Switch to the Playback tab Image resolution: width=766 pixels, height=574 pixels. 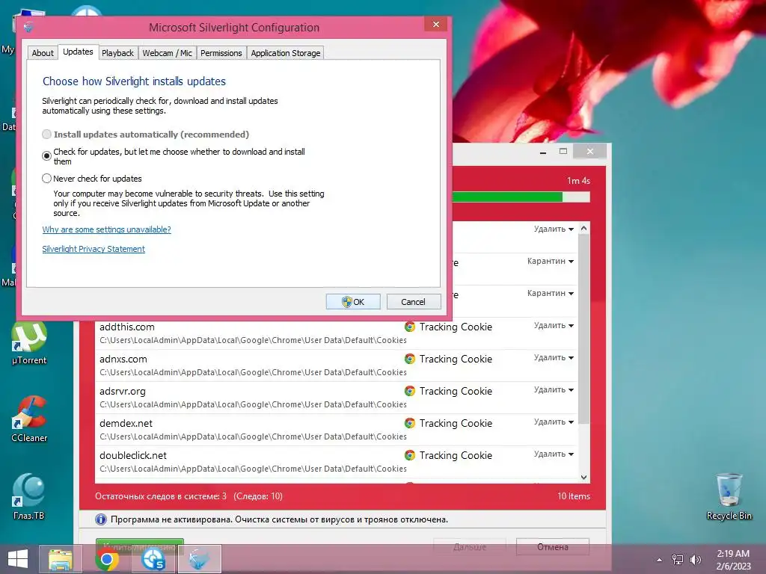pyautogui.click(x=117, y=53)
